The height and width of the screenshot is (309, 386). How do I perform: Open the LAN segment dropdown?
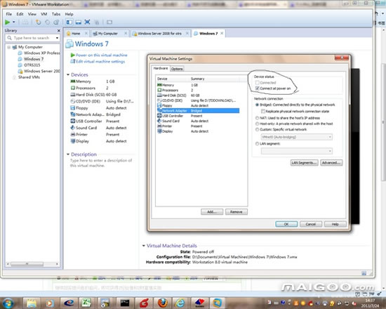tap(297, 151)
